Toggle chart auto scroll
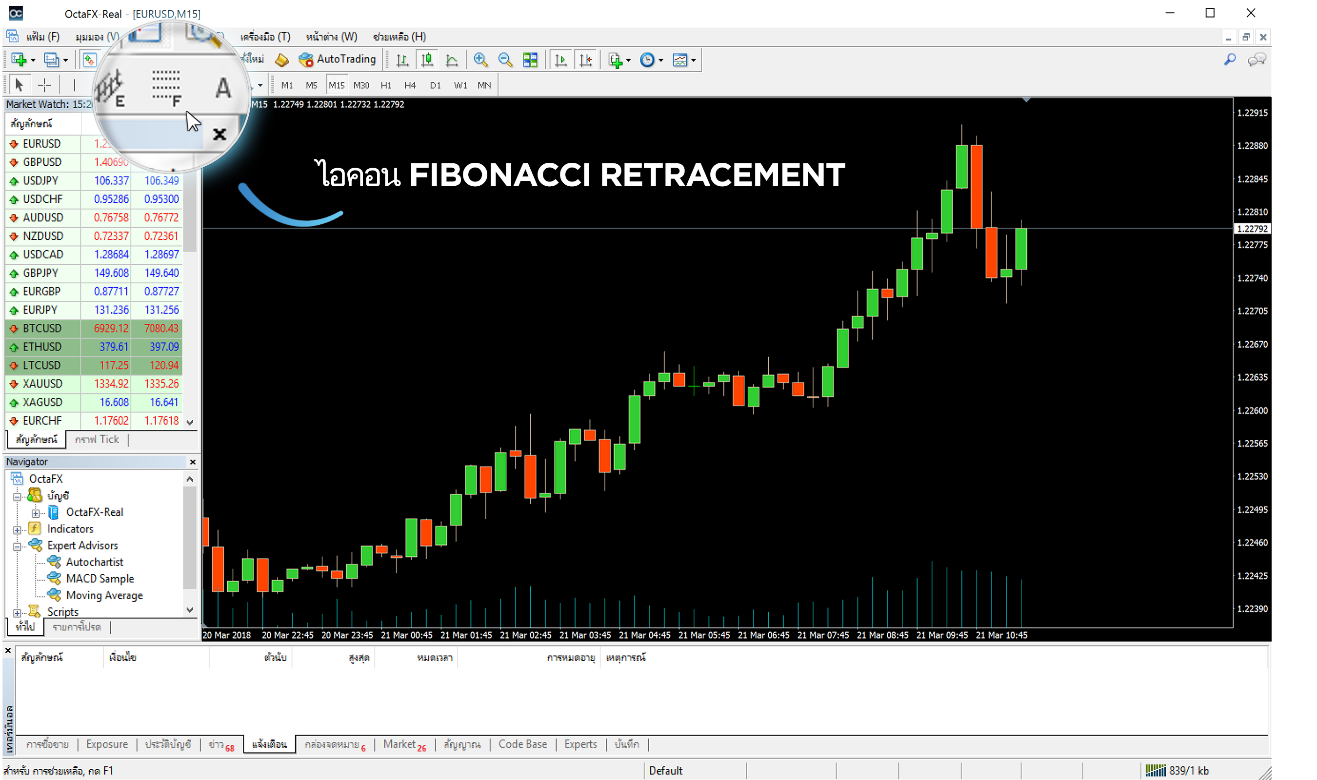Screen dimensions: 1317x780 (561, 60)
